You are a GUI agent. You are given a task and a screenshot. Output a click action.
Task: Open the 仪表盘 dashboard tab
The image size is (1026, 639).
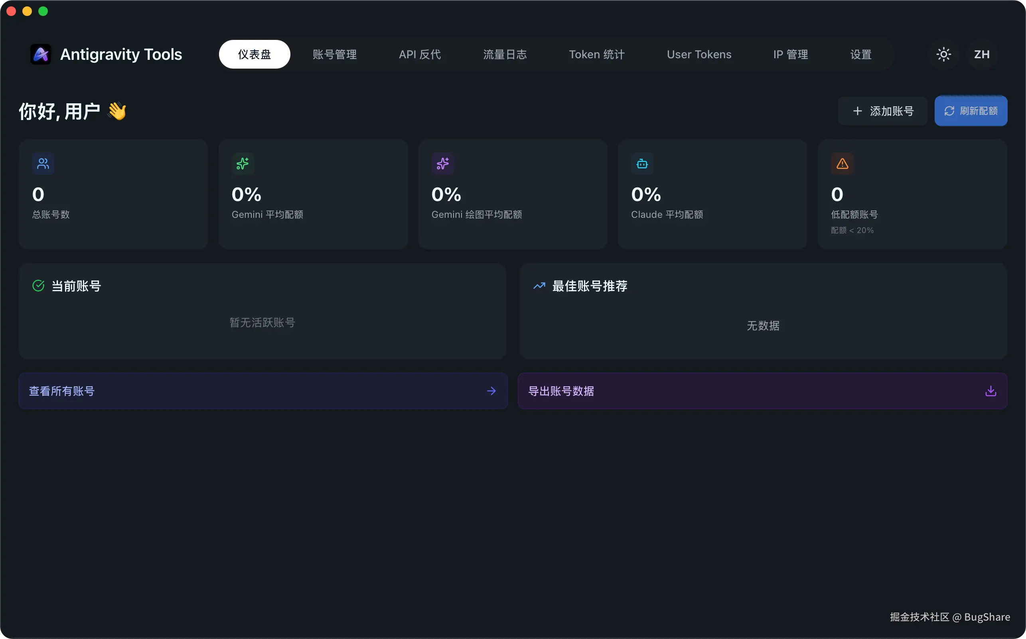coord(255,54)
